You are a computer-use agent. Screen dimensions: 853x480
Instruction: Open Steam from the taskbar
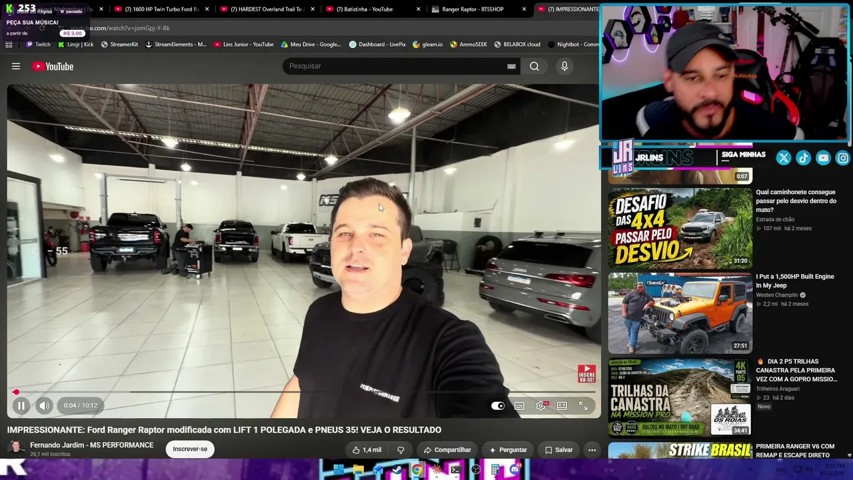pos(397,470)
